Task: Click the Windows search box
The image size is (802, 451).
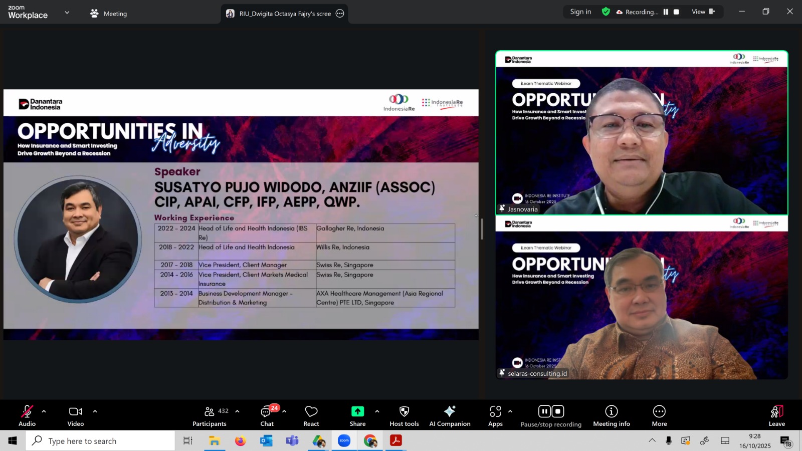Action: click(x=100, y=441)
